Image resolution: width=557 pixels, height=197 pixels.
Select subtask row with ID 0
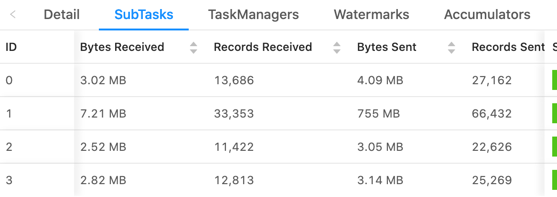(10, 80)
